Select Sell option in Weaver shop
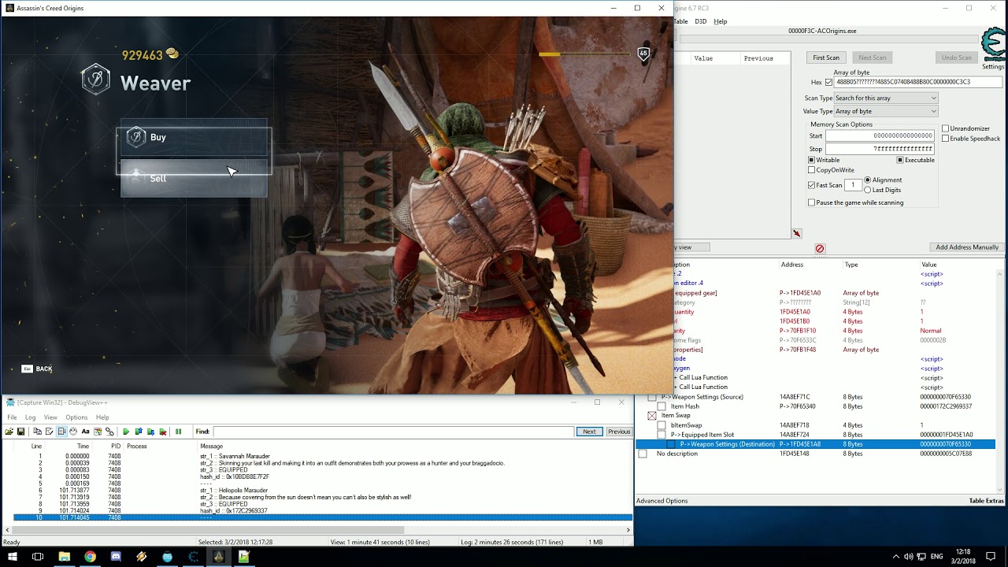This screenshot has width=1008, height=567. point(194,178)
